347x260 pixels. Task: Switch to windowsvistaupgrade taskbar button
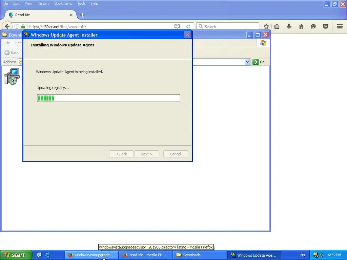coord(91,255)
